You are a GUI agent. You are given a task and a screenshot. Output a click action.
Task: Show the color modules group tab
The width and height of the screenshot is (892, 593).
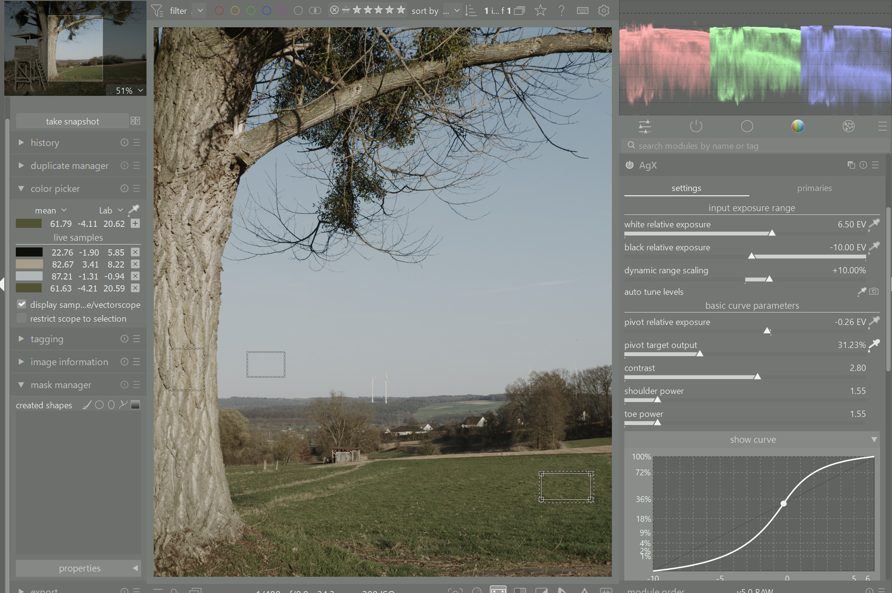(798, 126)
